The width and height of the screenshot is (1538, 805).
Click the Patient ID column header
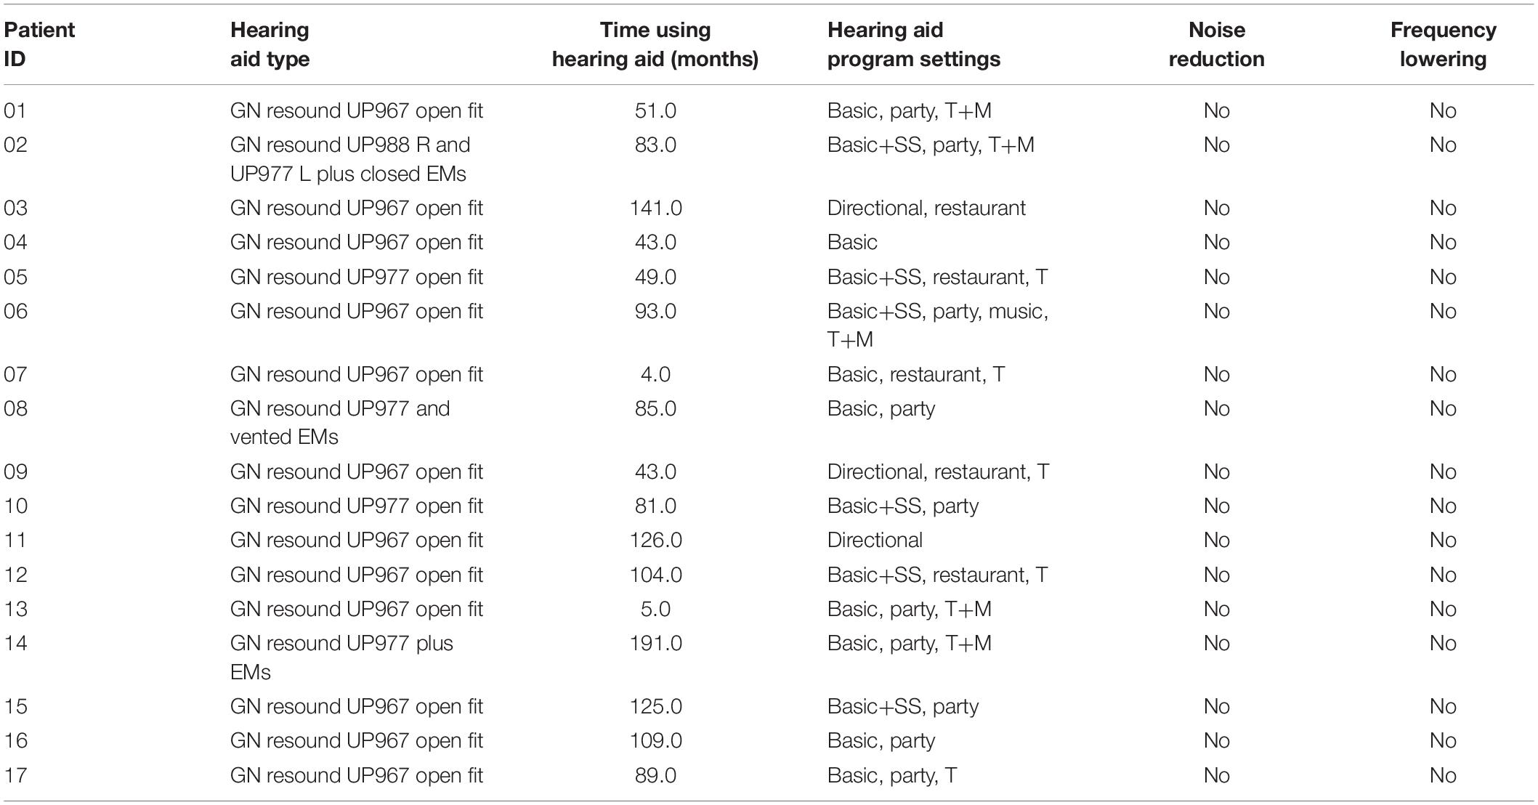39,44
